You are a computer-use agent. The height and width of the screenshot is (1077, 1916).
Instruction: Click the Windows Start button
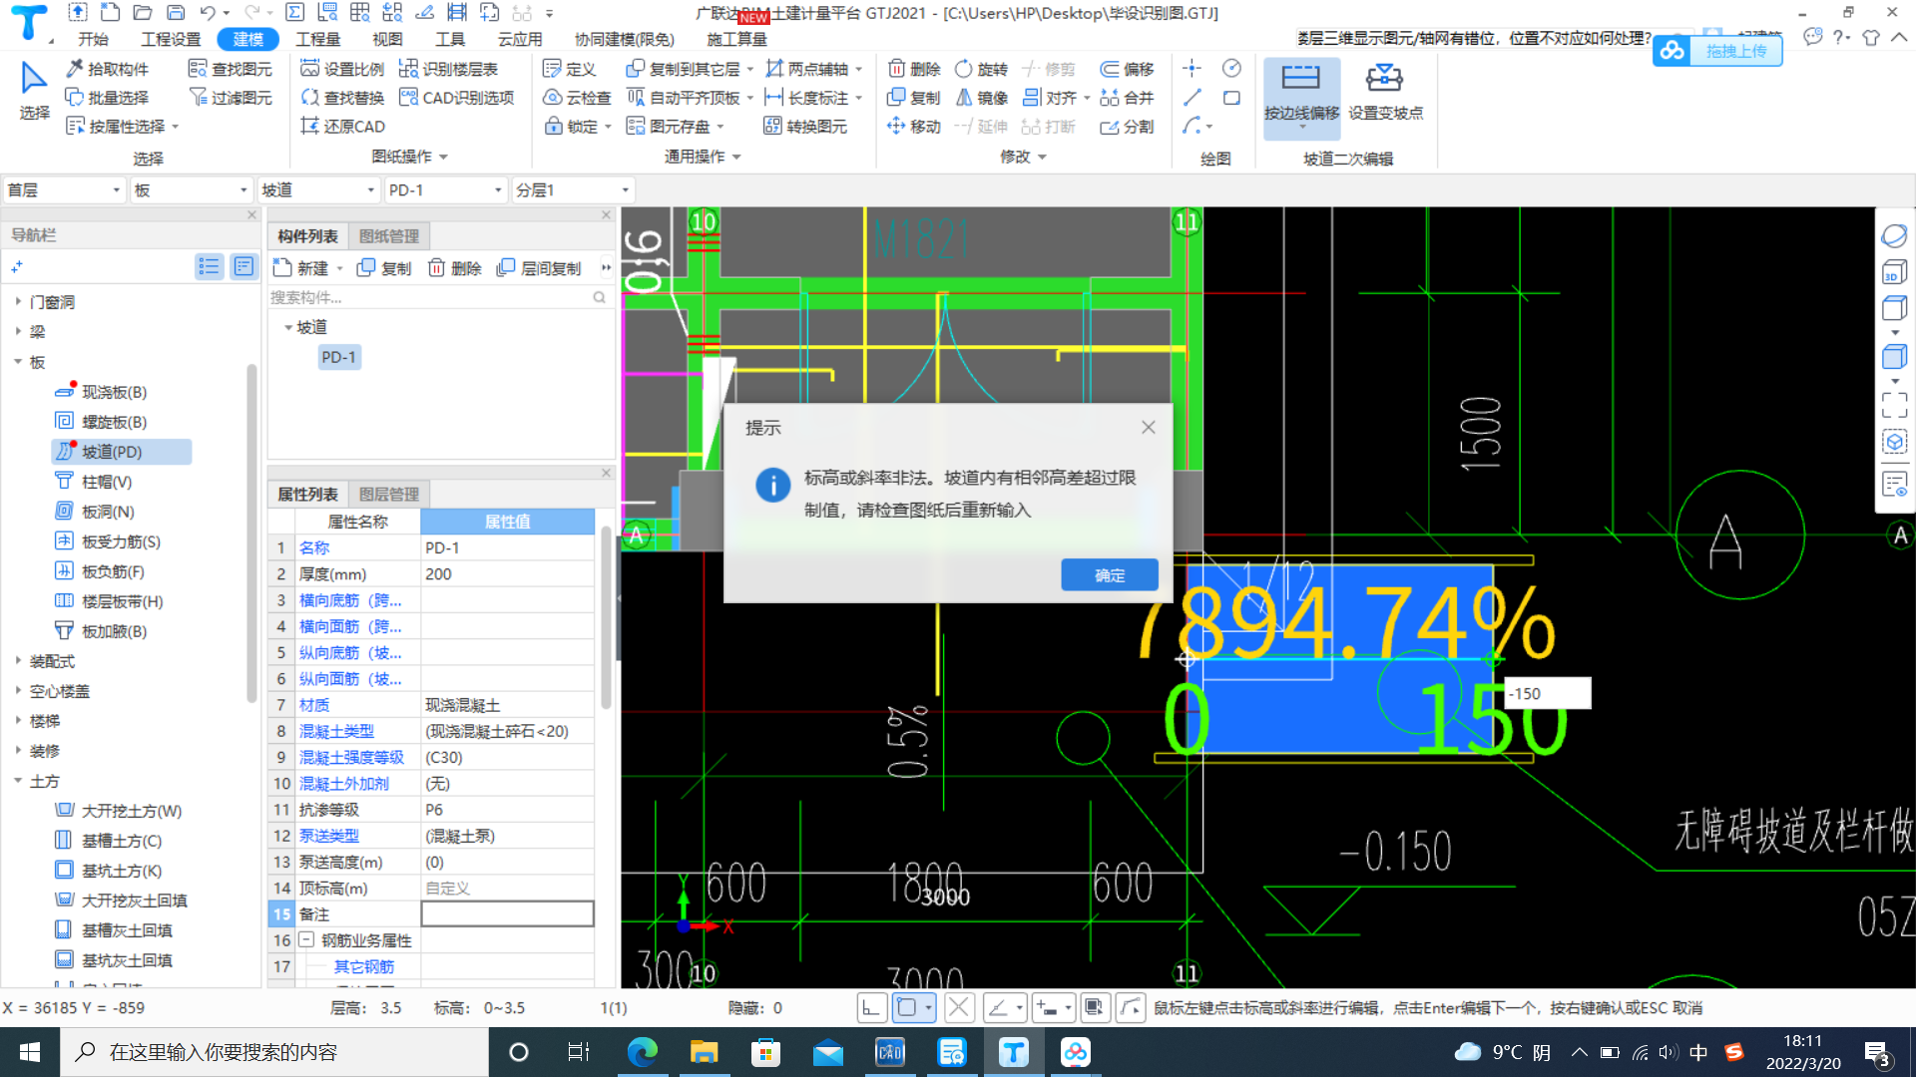30,1052
